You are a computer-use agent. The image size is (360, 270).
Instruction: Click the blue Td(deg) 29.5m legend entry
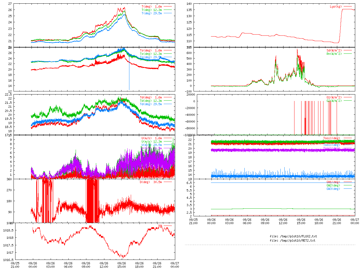point(151,104)
